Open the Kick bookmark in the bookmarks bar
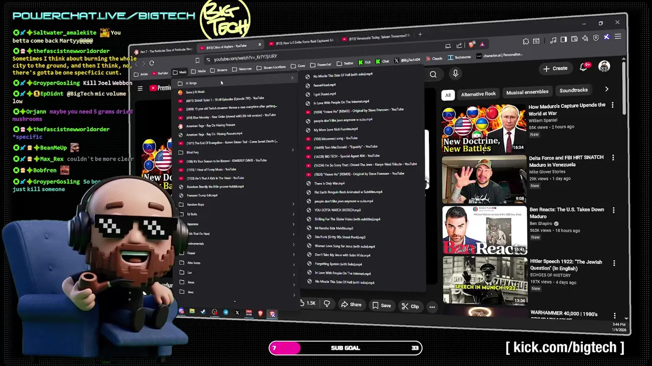 click(365, 63)
